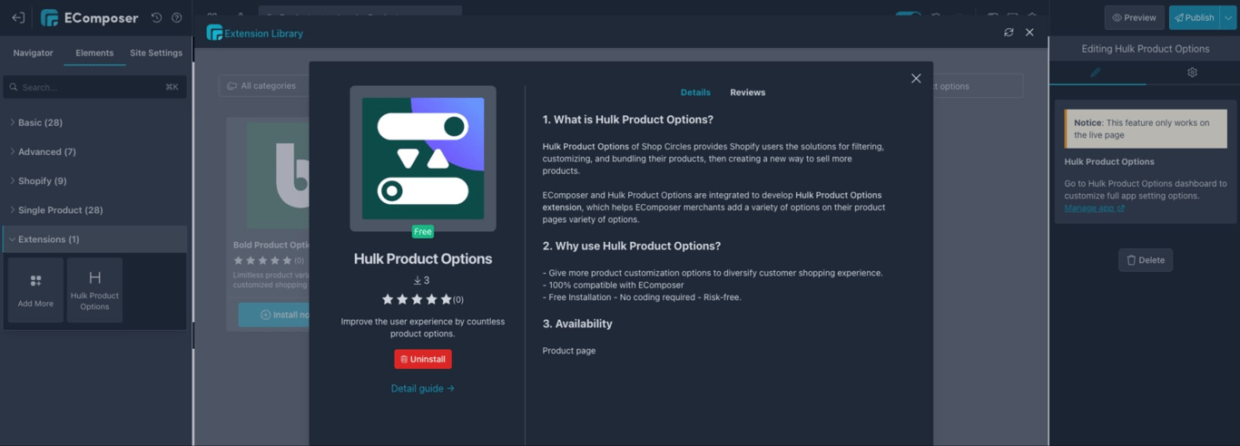Collapse the Extensions (1) section
This screenshot has width=1240, height=446.
coord(95,239)
